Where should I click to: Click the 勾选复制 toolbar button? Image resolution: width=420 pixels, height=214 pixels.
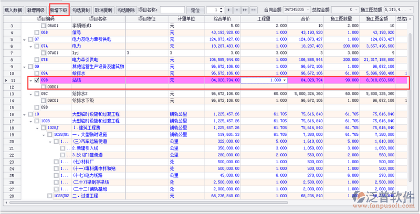click(81, 10)
